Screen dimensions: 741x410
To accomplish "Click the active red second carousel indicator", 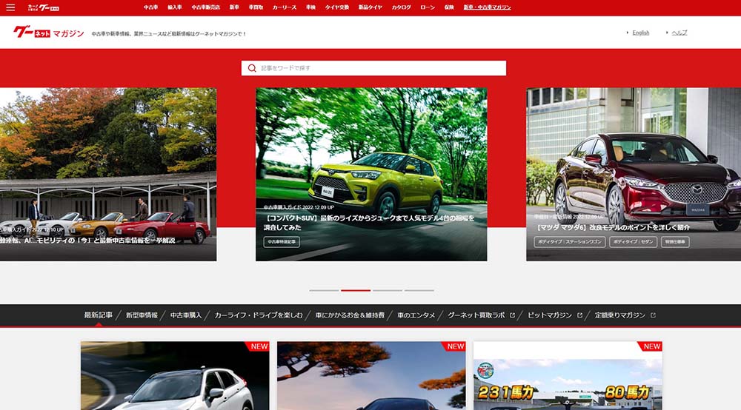I will click(x=356, y=290).
